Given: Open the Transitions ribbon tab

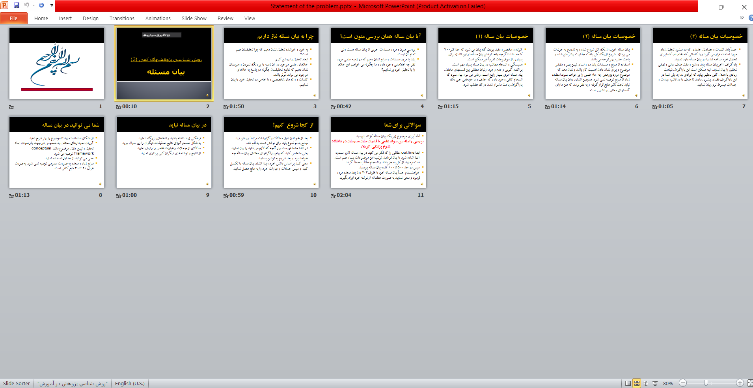Looking at the screenshot, I should 122,18.
